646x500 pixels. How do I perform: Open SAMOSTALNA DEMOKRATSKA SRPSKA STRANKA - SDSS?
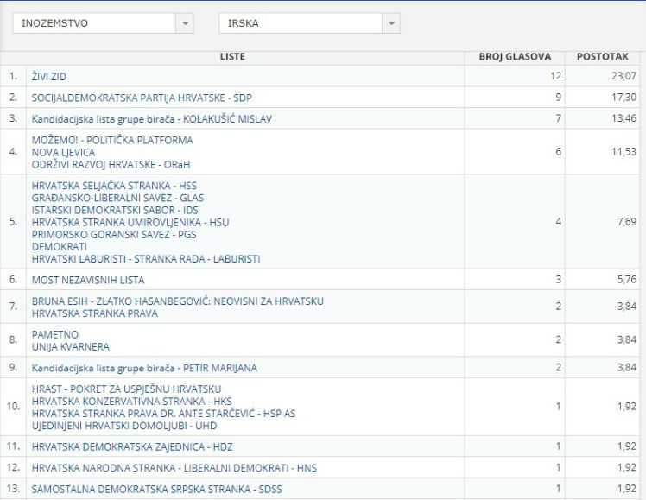pyautogui.click(x=157, y=490)
